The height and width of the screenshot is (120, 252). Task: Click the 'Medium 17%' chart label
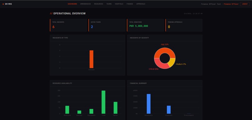click(x=181, y=64)
